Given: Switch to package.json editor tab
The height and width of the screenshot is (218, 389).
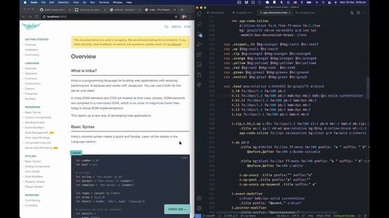Looking at the screenshot, I should 305,13.
